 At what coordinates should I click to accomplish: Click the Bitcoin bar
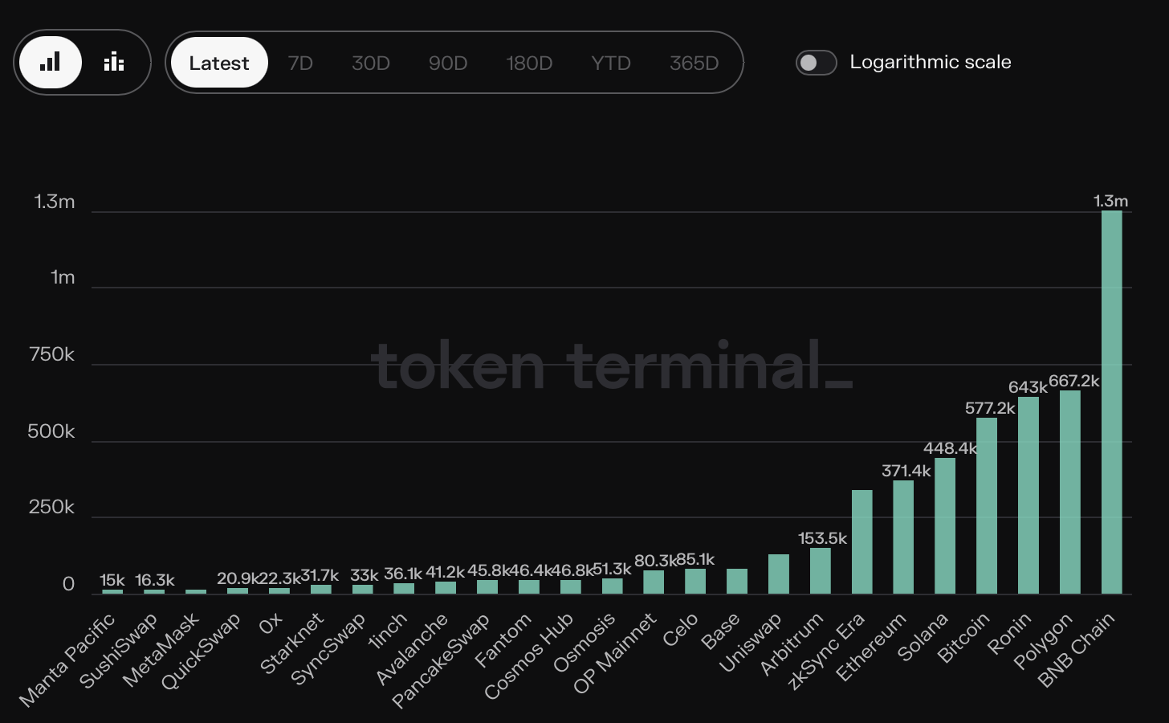tap(987, 506)
